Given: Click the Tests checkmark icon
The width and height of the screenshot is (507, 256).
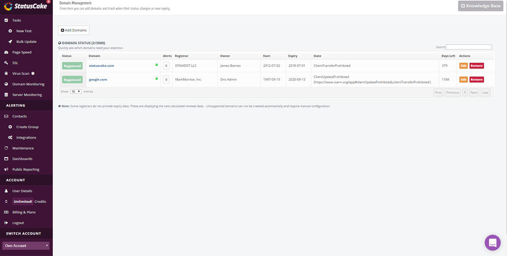Looking at the screenshot, I should tap(6, 21).
